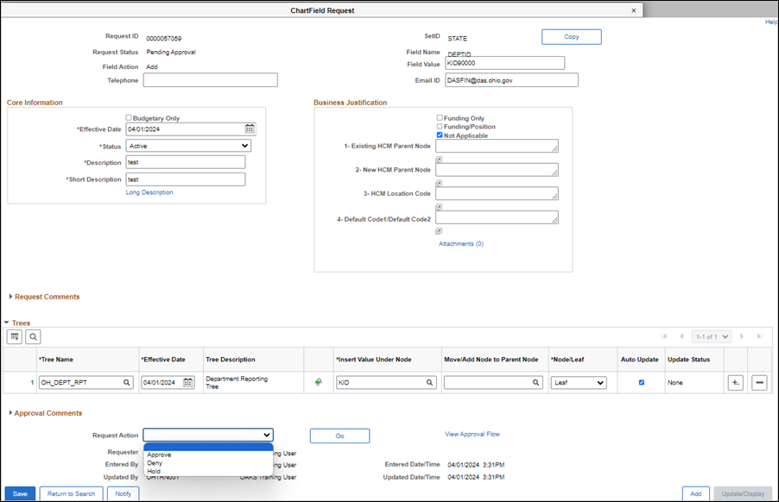Click the Default Code1/Default Code2 text area
This screenshot has height=502, width=779.
click(x=497, y=217)
